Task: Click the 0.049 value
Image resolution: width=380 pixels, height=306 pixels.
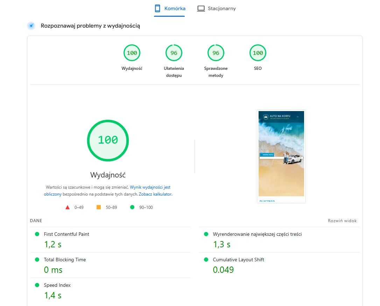Action: click(x=223, y=270)
